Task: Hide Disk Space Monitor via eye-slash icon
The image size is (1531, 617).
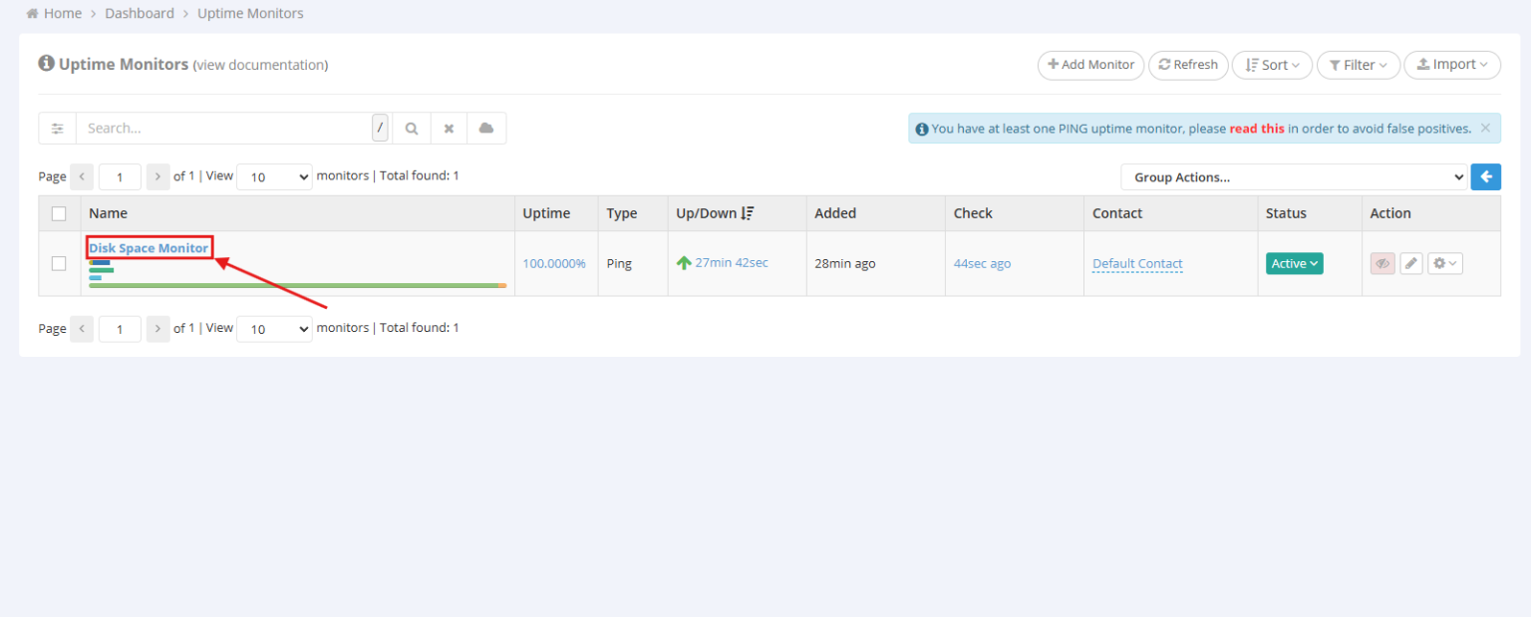Action: [1381, 263]
